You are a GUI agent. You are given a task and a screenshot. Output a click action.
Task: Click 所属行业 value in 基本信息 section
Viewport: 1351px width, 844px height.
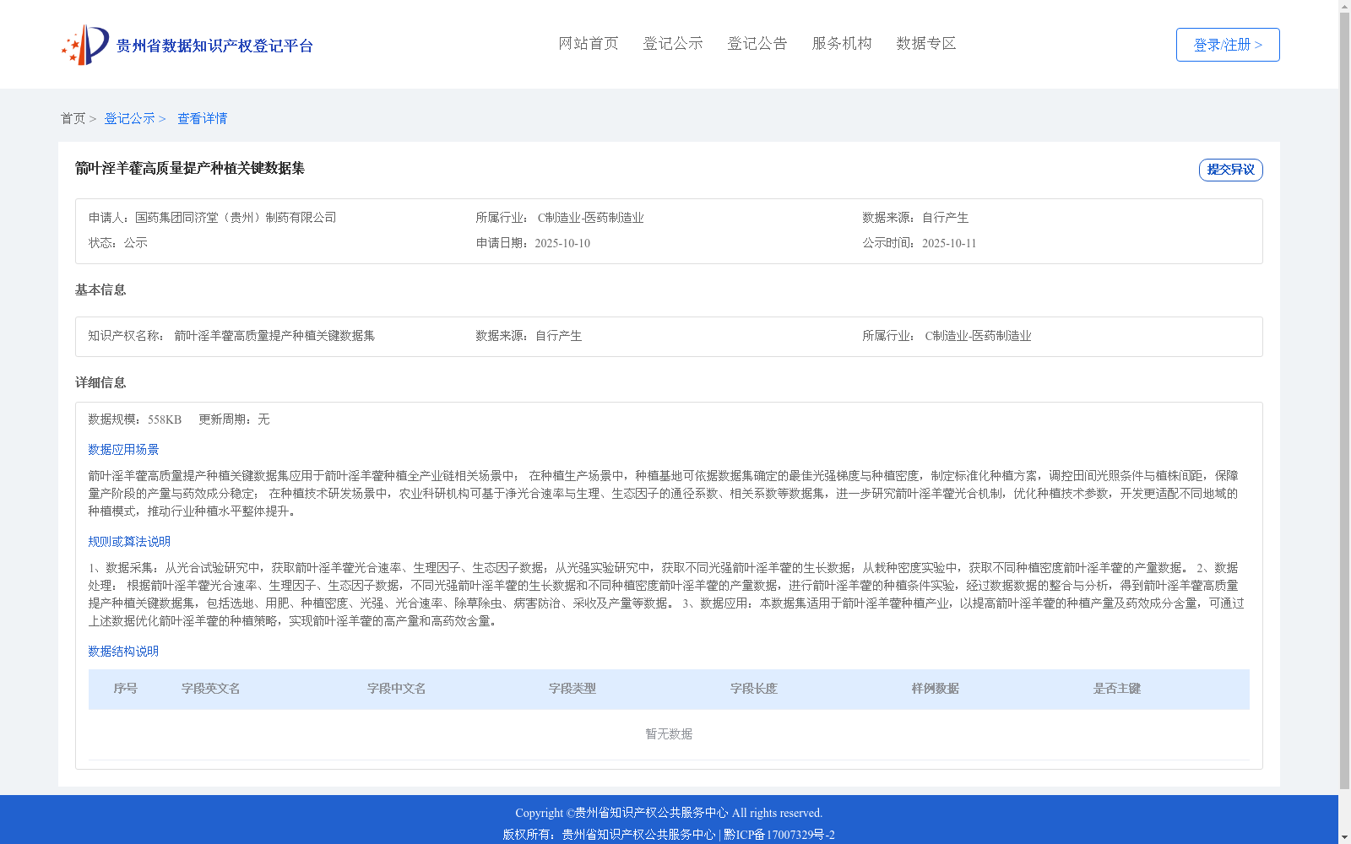(x=978, y=336)
